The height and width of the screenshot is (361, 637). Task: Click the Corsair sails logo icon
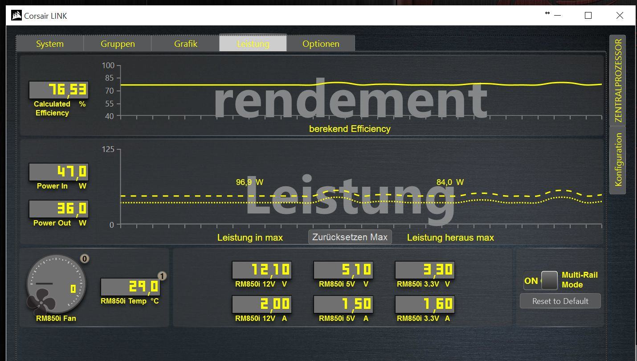point(17,16)
